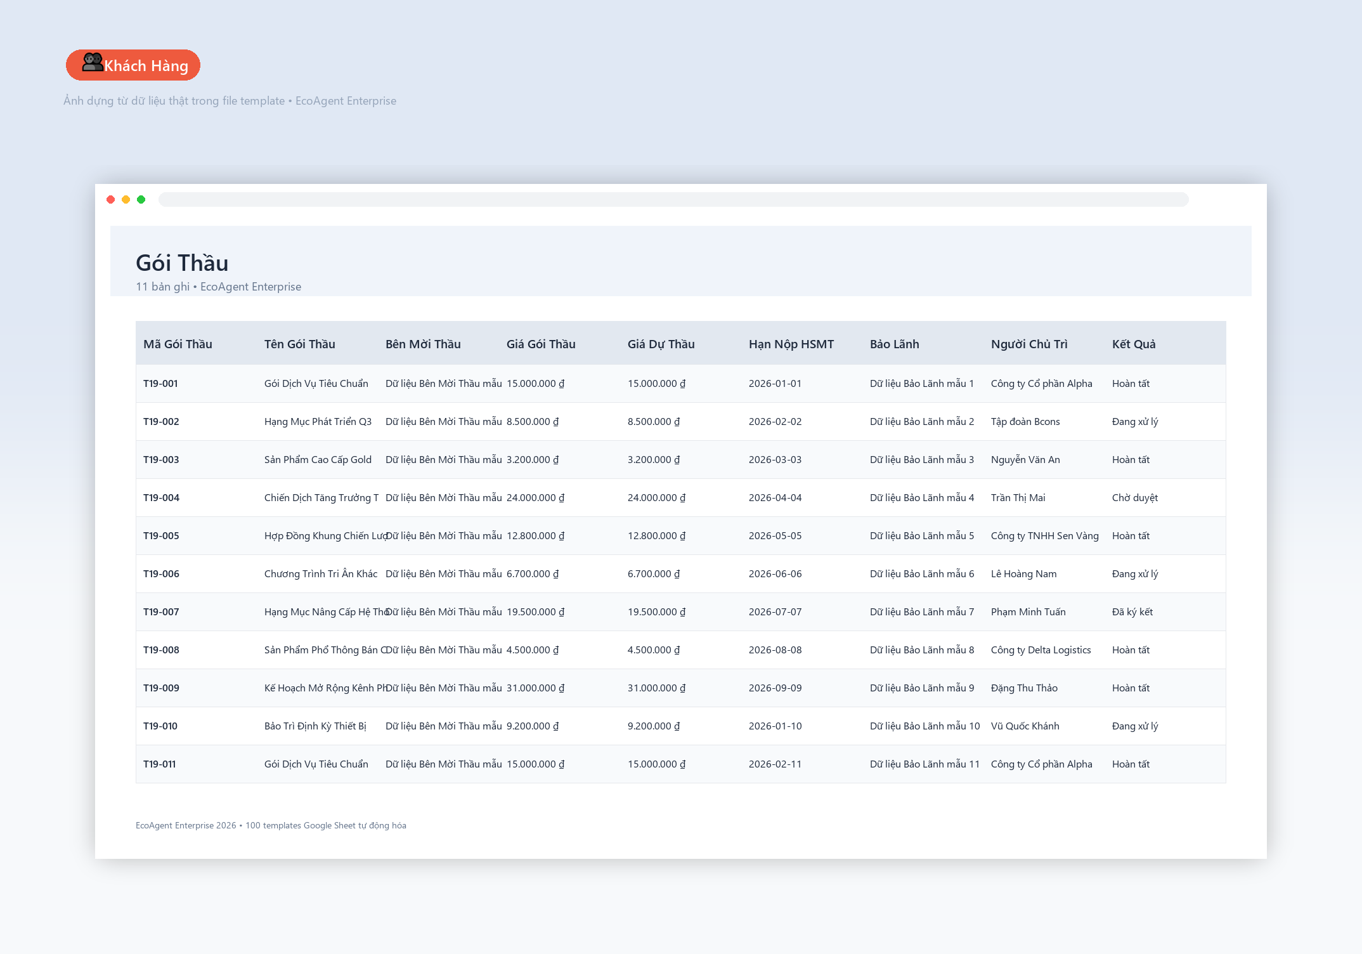Image resolution: width=1362 pixels, height=954 pixels.
Task: Click the Hạng Mục Phát Triển Q3 cell
Action: (x=318, y=422)
